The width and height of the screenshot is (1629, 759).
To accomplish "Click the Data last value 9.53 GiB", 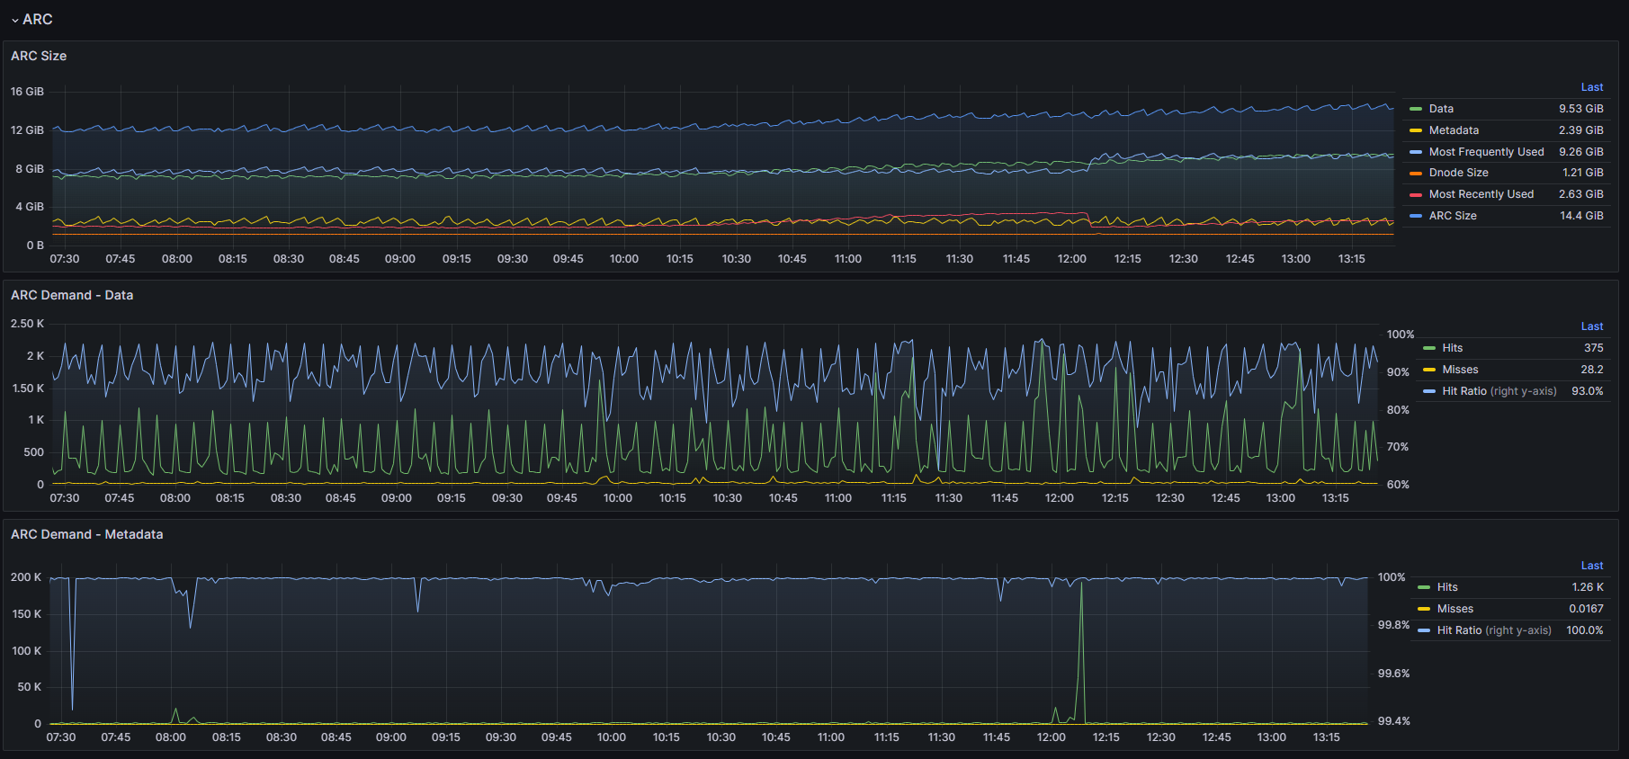I will coord(1581,109).
